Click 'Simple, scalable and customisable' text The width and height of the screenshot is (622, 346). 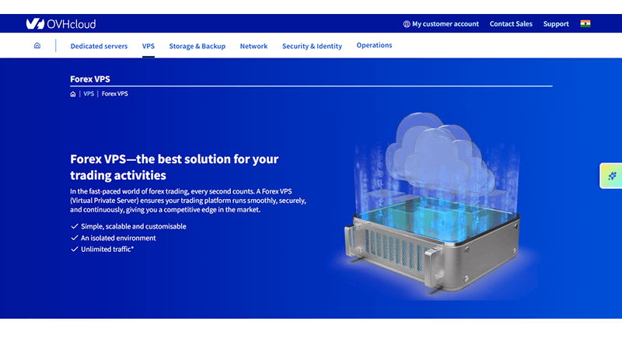pos(133,226)
